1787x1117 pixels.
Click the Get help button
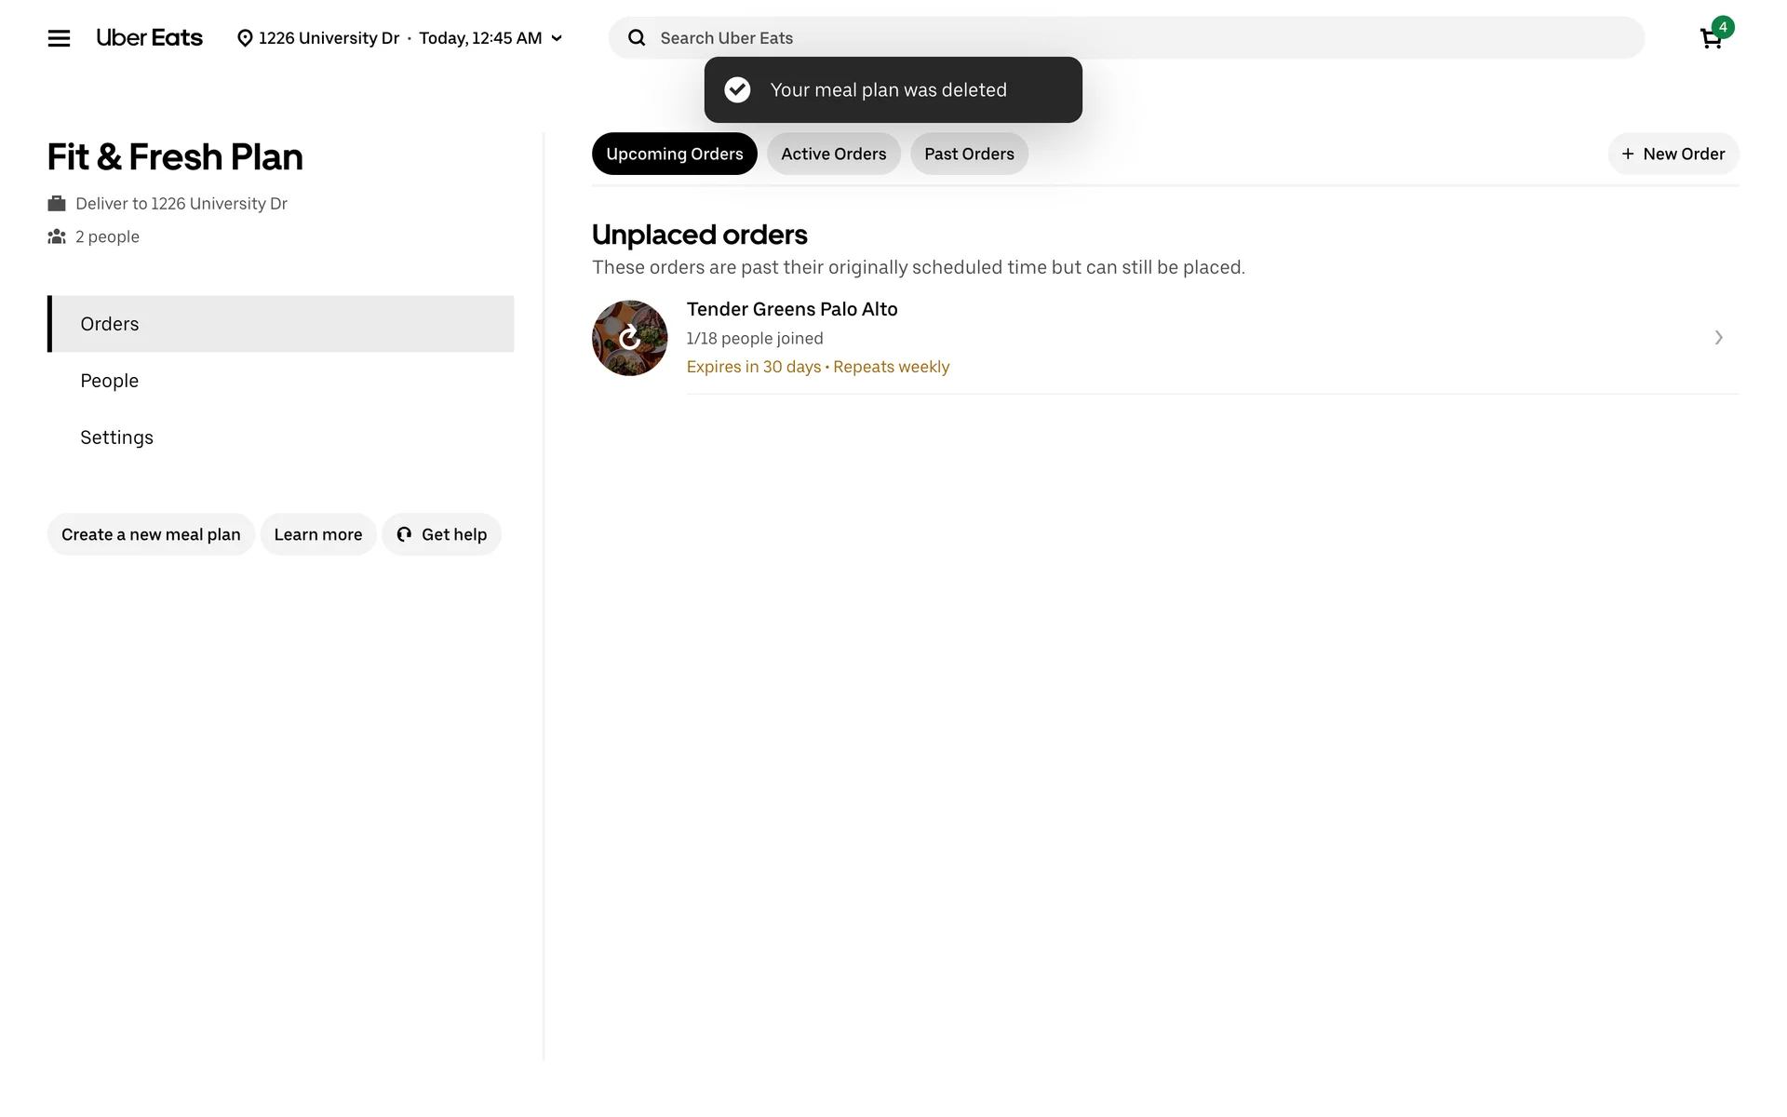[x=441, y=534]
